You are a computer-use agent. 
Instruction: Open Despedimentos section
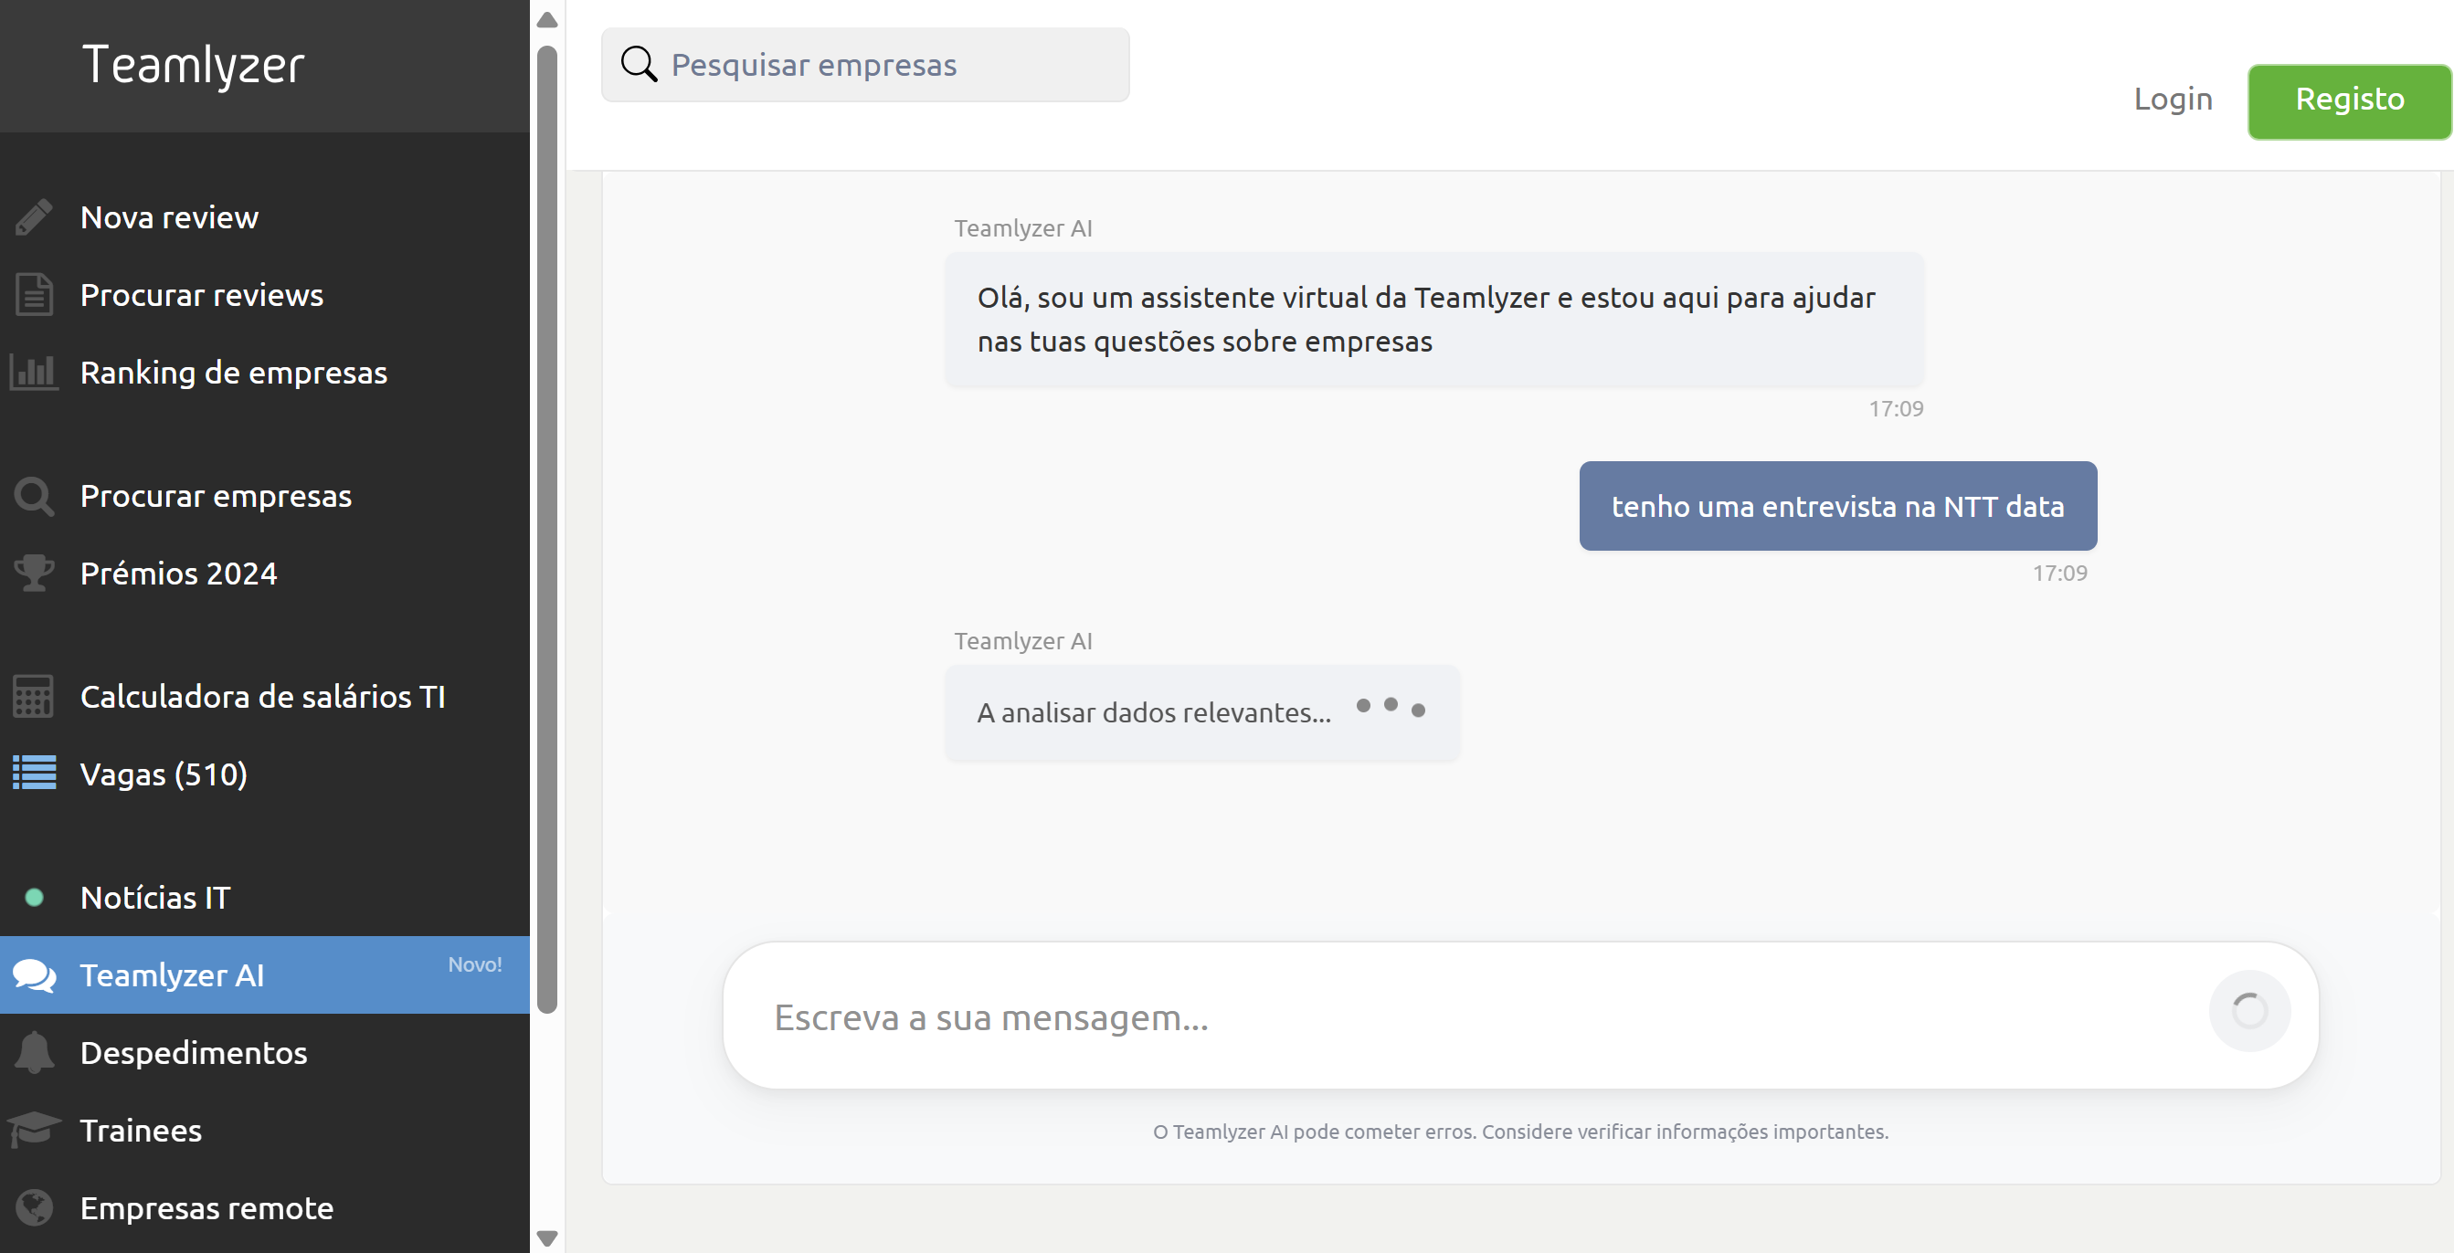[265, 1052]
